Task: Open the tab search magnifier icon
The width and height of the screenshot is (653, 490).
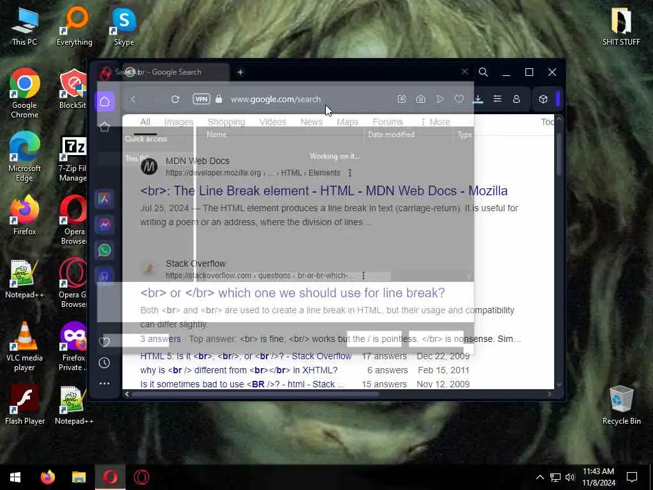Action: (x=483, y=72)
